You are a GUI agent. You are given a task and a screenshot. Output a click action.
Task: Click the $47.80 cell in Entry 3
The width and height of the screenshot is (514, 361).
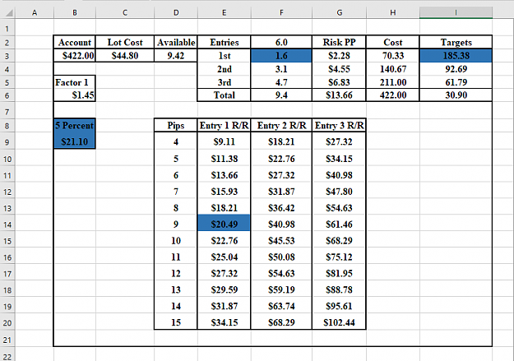coord(340,192)
